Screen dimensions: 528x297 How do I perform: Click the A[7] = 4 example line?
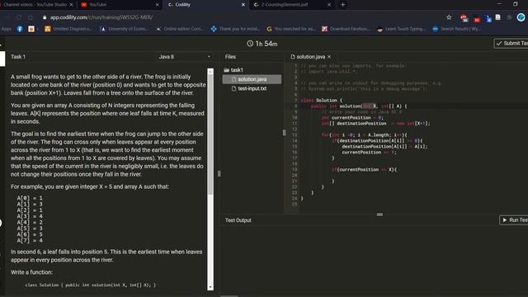(30, 240)
